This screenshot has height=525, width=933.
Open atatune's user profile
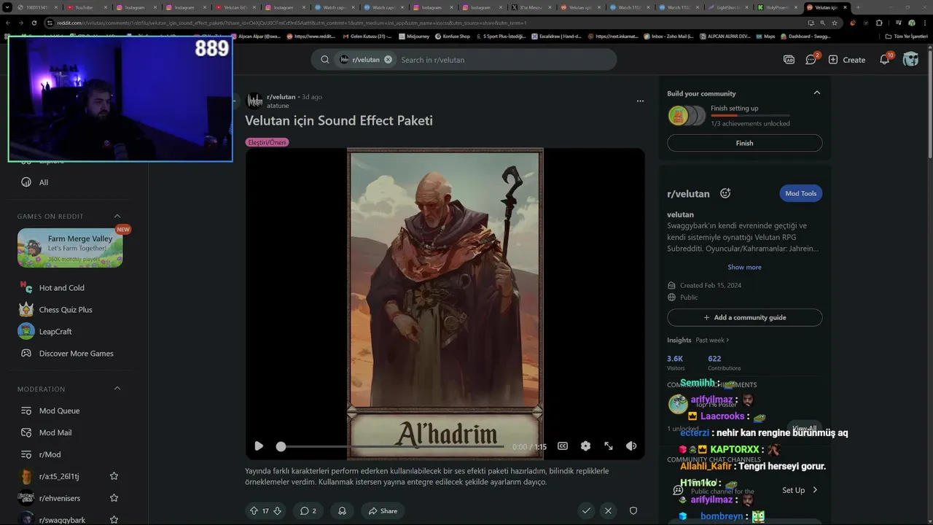pyautogui.click(x=278, y=106)
